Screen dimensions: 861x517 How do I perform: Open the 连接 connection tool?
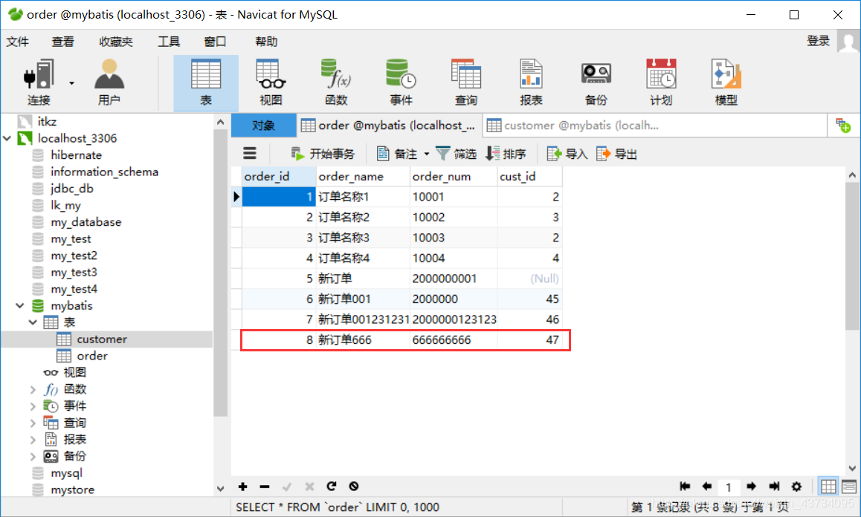point(39,82)
